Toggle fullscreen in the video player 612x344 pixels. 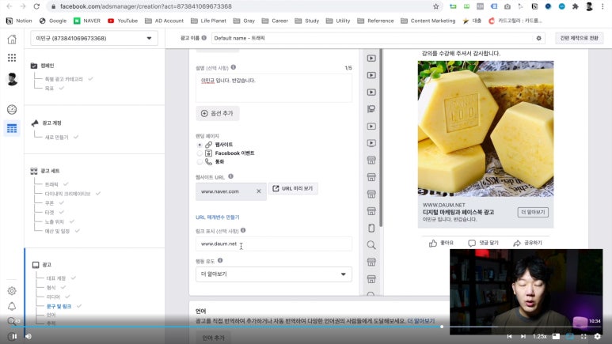coord(584,336)
